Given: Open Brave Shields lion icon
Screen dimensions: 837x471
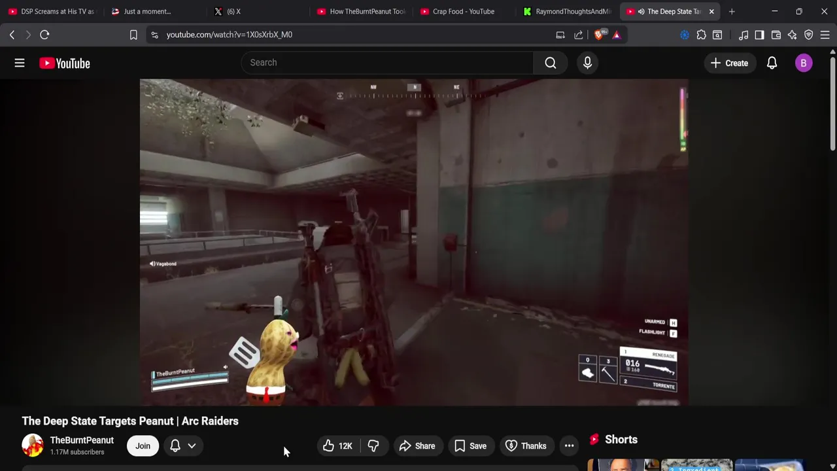Looking at the screenshot, I should [x=599, y=35].
